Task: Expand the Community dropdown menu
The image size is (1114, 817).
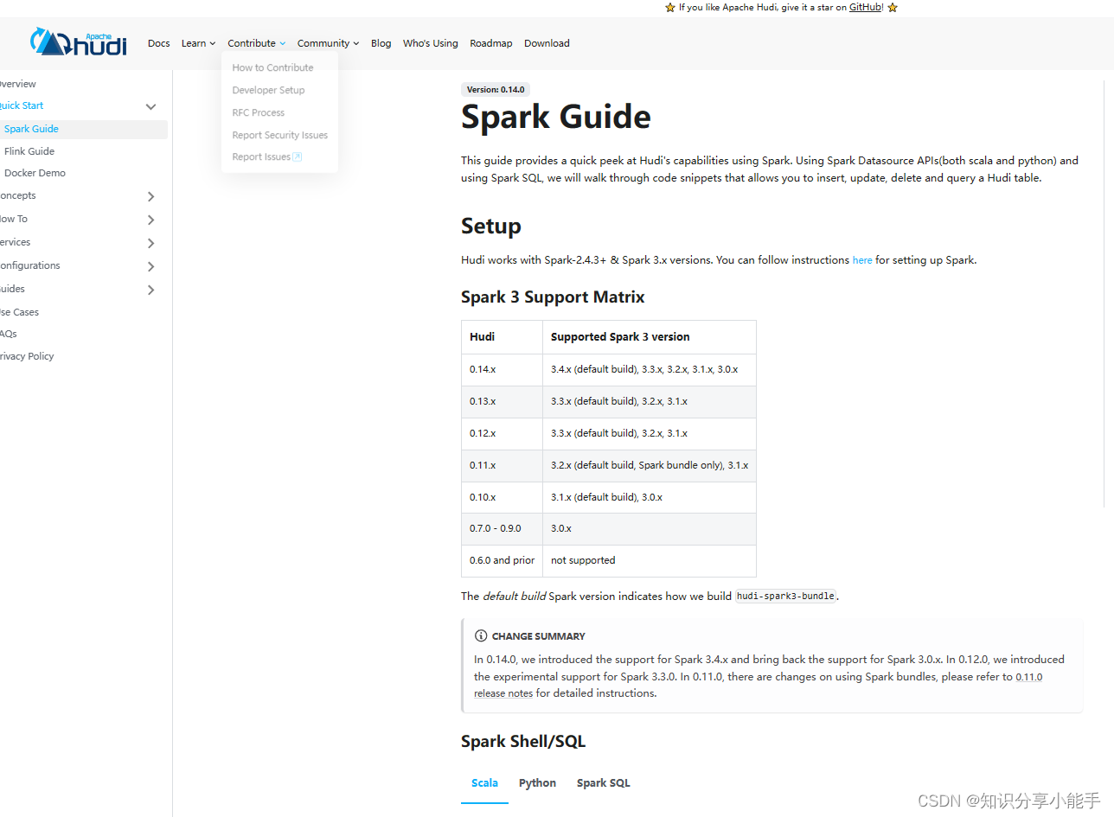Action: pyautogui.click(x=328, y=43)
